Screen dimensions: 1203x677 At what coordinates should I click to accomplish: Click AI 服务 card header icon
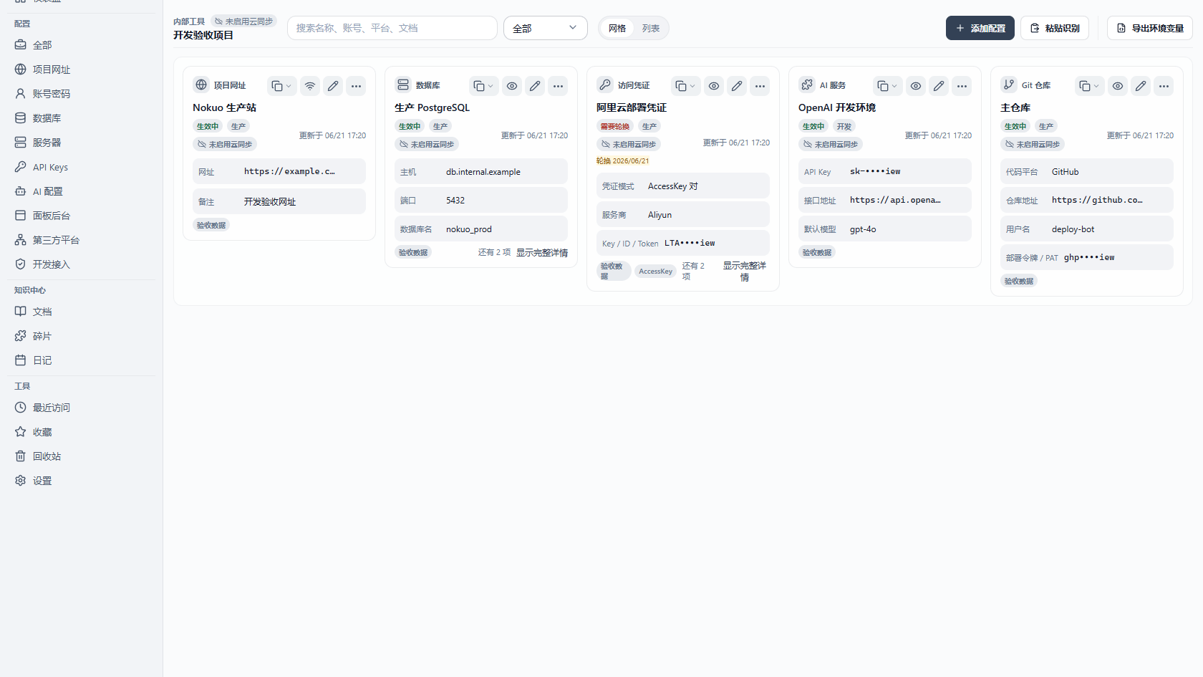click(807, 85)
